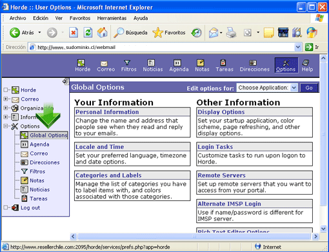Click the Forward arrow toolbar button
329x252 pixels.
pos(52,33)
